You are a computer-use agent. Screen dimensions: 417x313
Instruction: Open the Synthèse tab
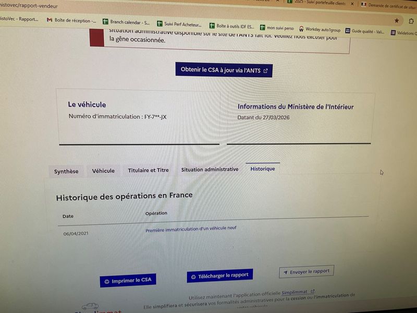coord(66,172)
